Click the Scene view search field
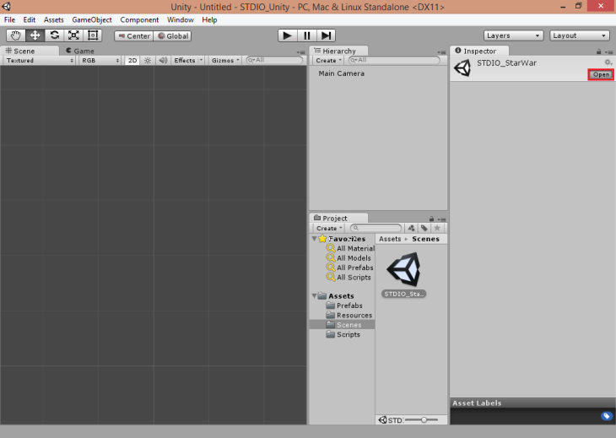616x438 pixels. coord(274,60)
